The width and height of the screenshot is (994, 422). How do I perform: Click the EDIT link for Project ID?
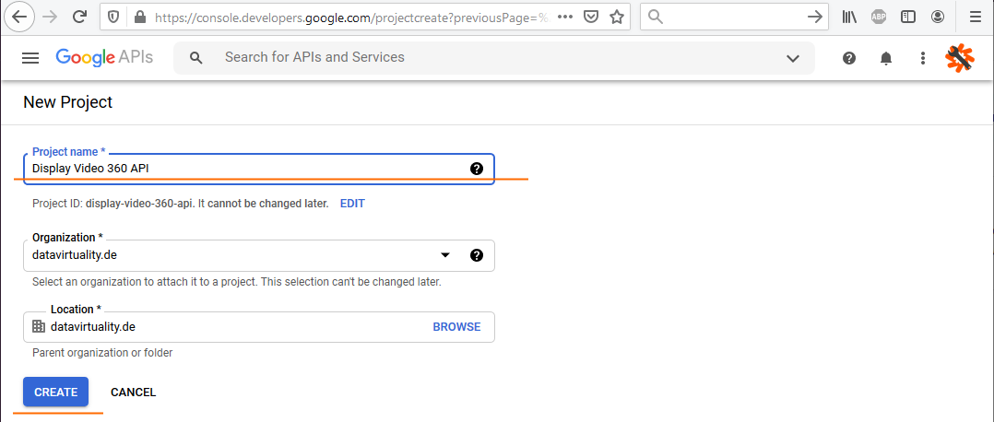click(x=352, y=204)
